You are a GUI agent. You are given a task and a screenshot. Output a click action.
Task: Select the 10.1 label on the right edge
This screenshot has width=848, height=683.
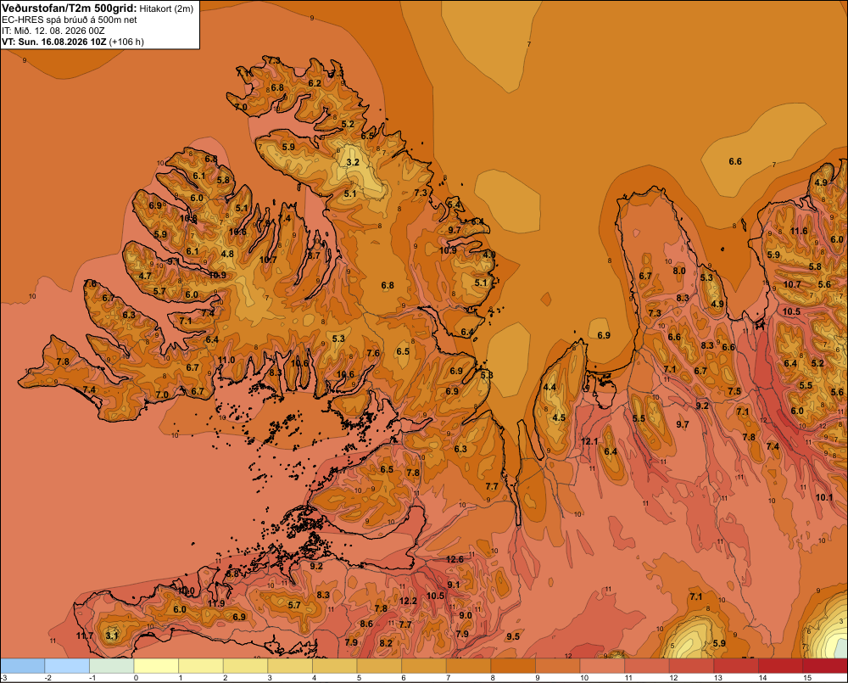click(824, 497)
